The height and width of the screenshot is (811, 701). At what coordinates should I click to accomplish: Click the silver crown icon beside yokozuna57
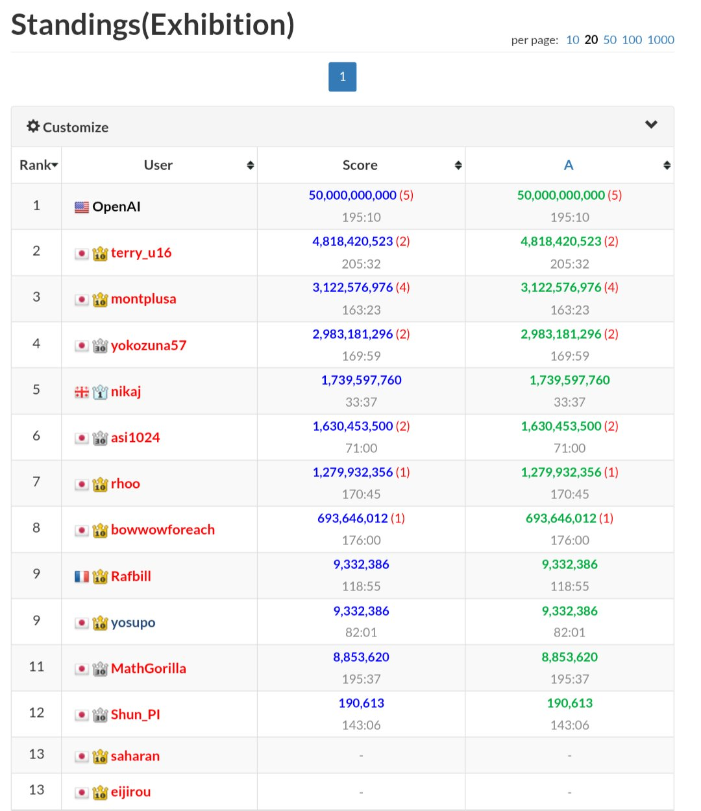pos(100,346)
